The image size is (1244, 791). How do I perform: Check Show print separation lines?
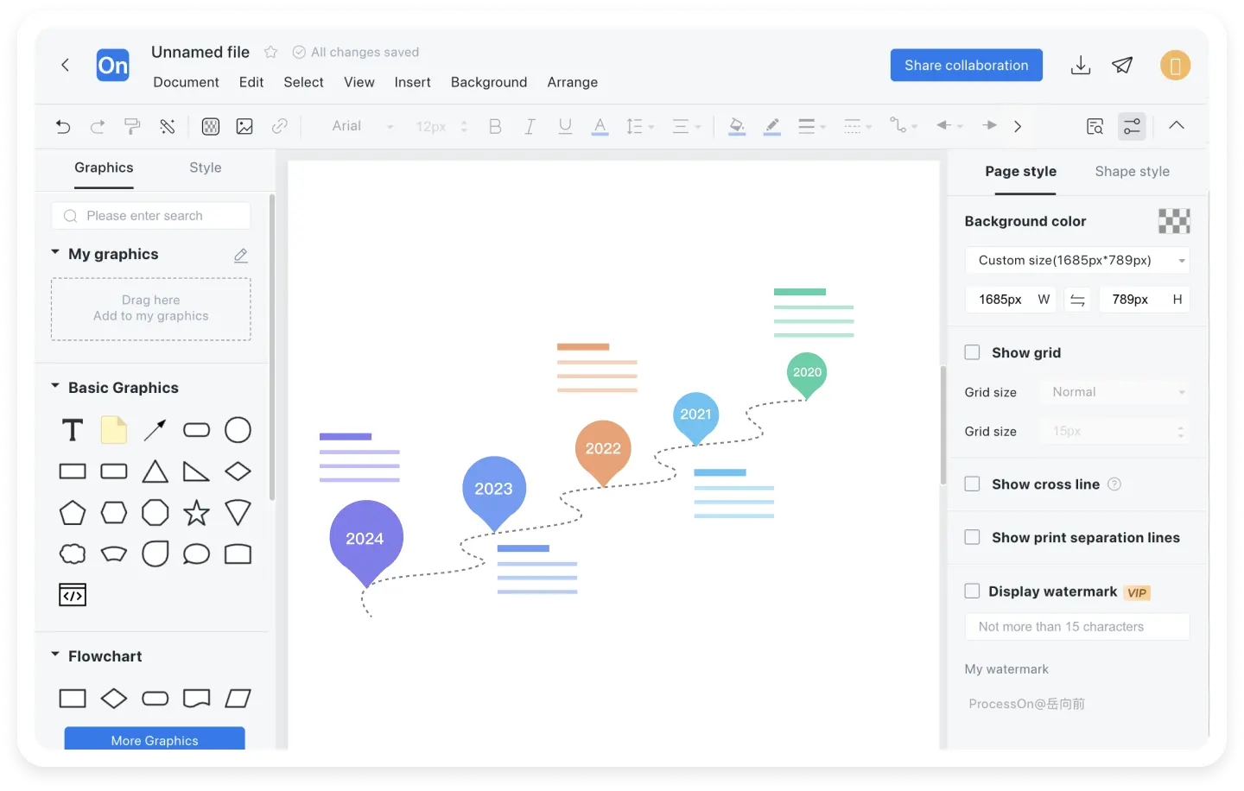tap(973, 537)
